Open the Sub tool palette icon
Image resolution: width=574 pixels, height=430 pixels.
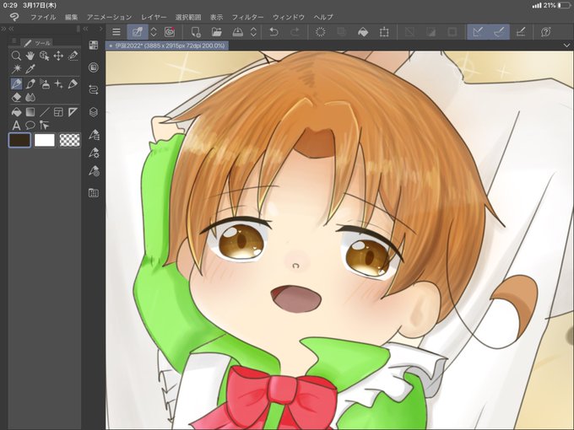tap(94, 135)
